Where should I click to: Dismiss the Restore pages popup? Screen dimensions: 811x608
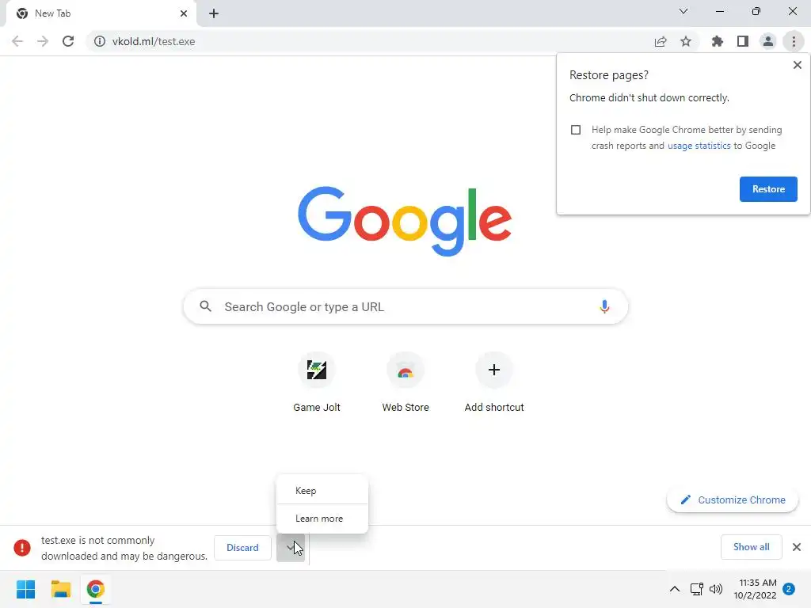coord(797,65)
